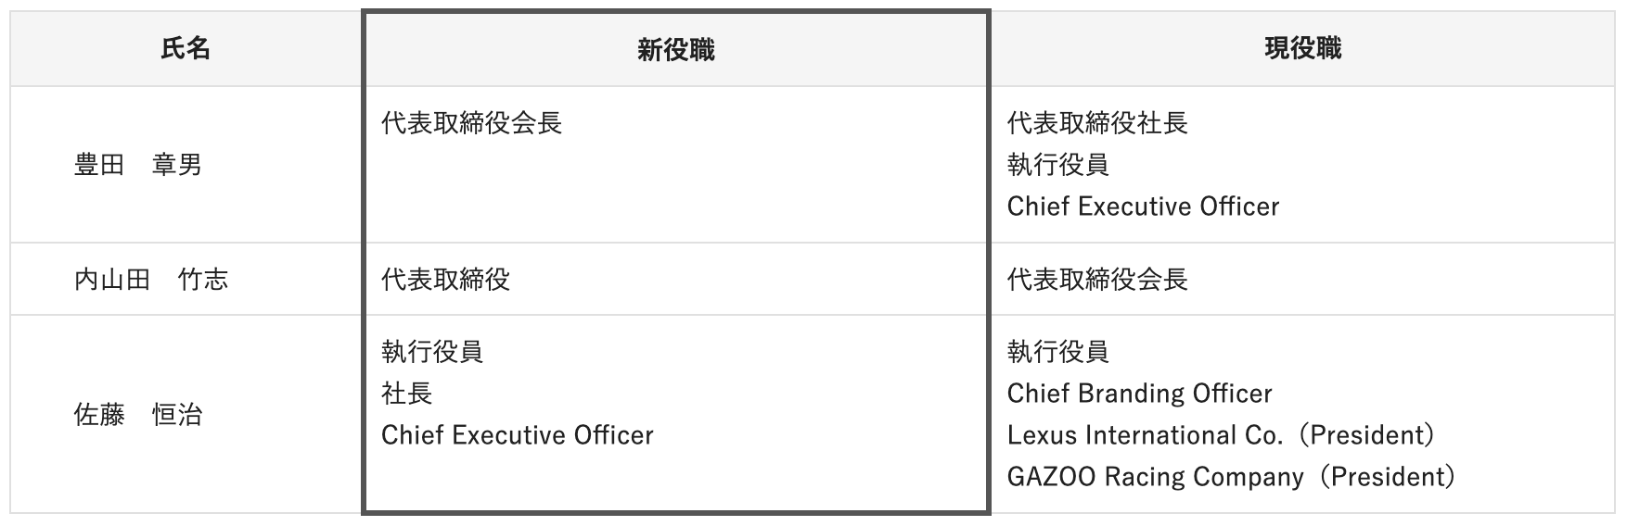Click the 新役職 column header

(x=675, y=50)
